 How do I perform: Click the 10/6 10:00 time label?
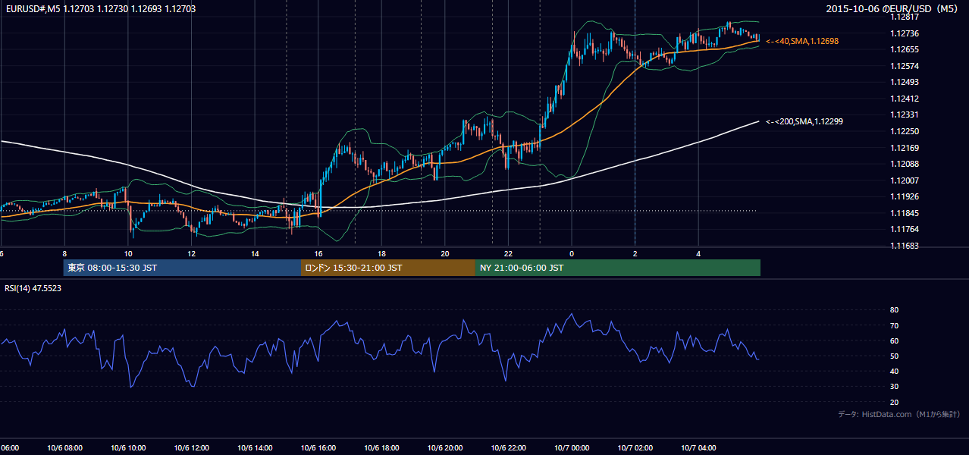pos(128,448)
